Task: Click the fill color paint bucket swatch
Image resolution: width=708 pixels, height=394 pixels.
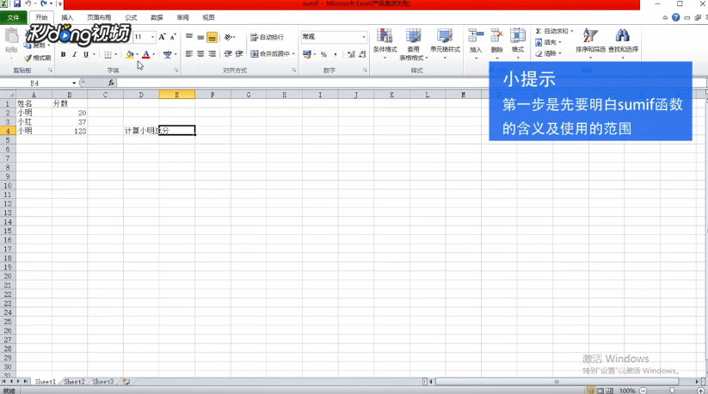Action: (x=130, y=54)
